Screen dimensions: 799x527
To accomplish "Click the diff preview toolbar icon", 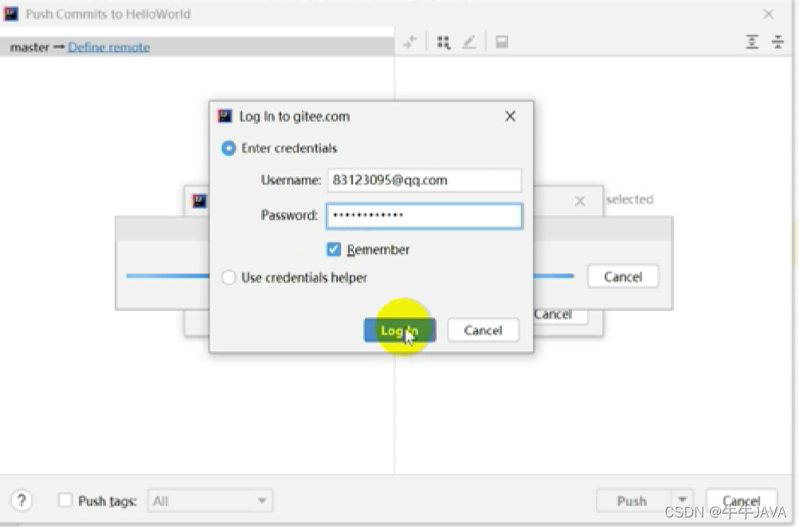I will coord(502,41).
